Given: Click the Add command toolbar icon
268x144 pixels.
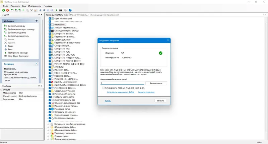Looking at the screenshot, I should tap(12, 10).
